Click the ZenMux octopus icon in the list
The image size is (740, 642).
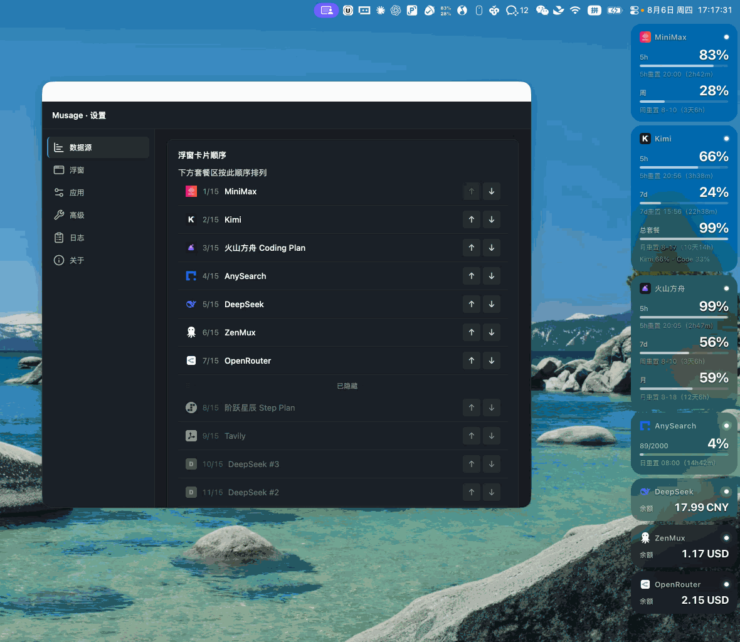point(191,332)
